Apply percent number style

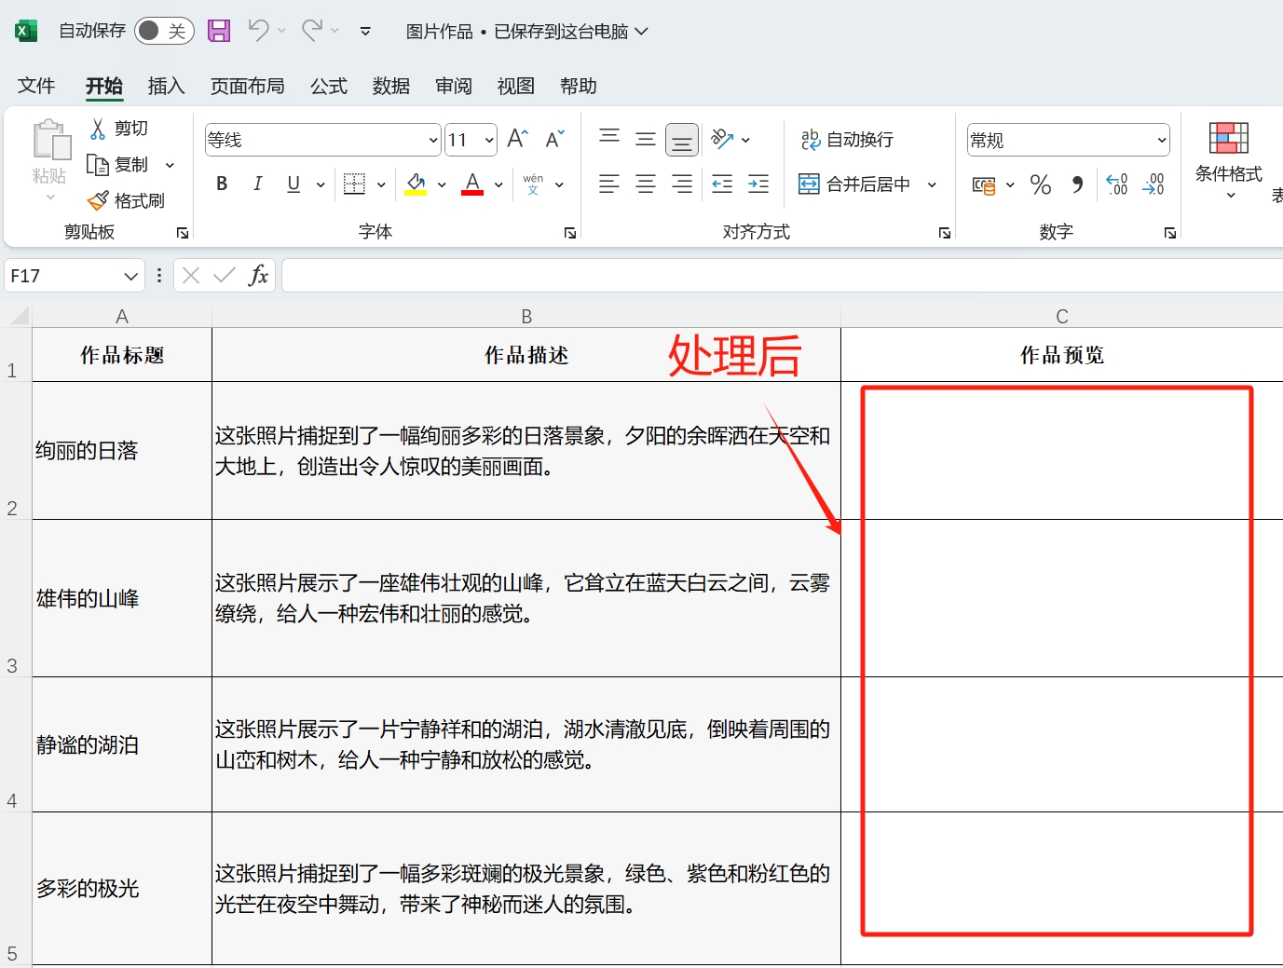[1040, 184]
